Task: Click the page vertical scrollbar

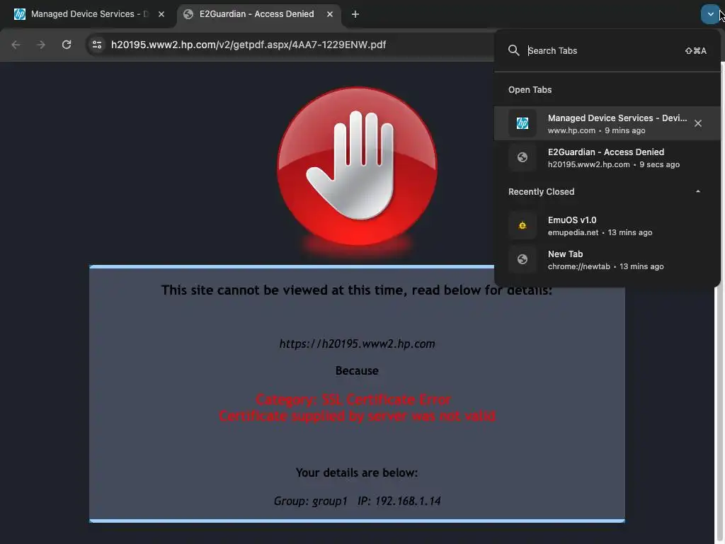Action: coord(719,300)
